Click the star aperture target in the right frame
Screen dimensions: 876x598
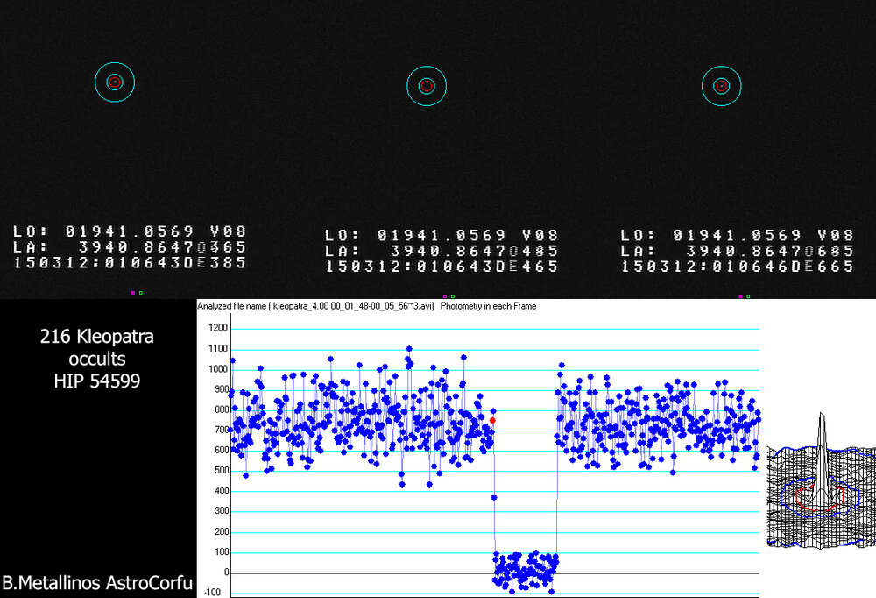coord(721,86)
